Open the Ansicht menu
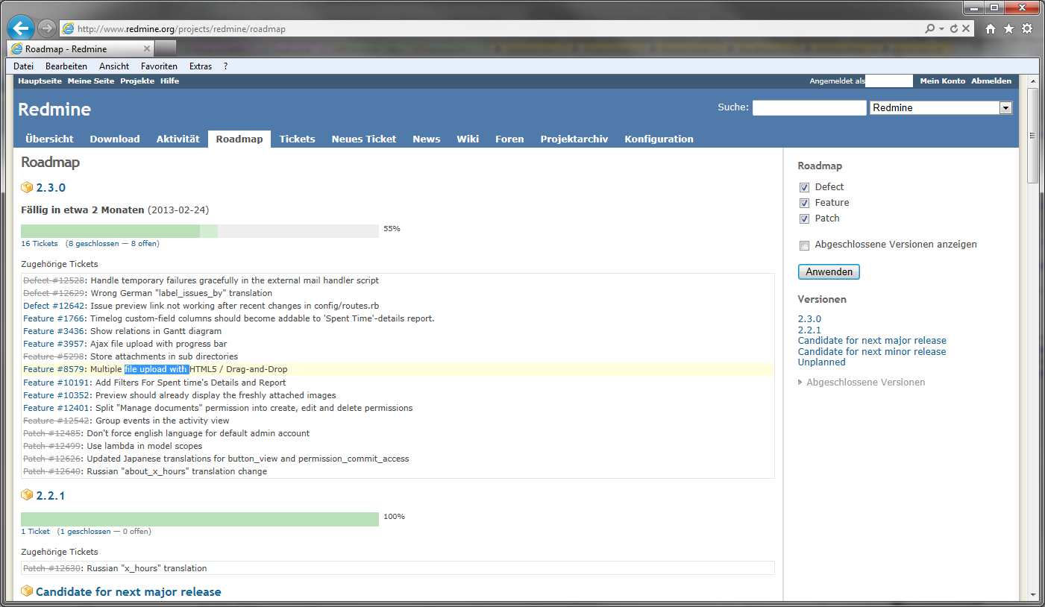Screen dimensions: 1045x607 (114, 66)
